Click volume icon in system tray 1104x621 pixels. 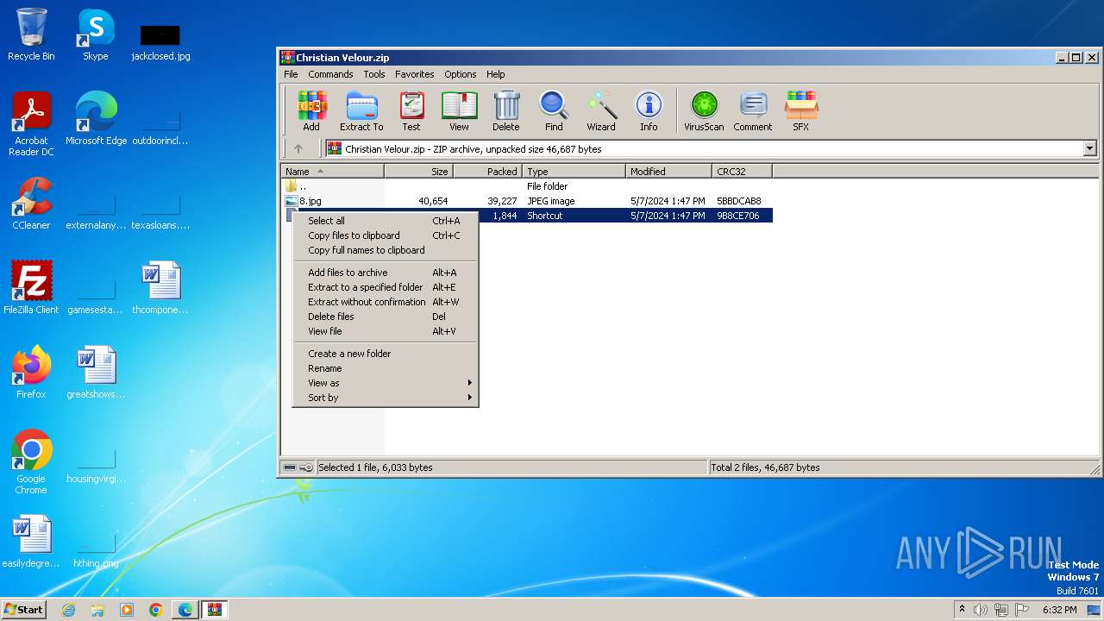tap(981, 610)
